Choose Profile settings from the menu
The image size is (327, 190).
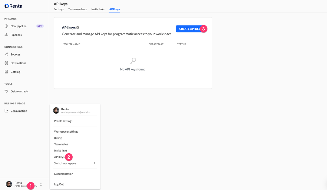point(63,121)
